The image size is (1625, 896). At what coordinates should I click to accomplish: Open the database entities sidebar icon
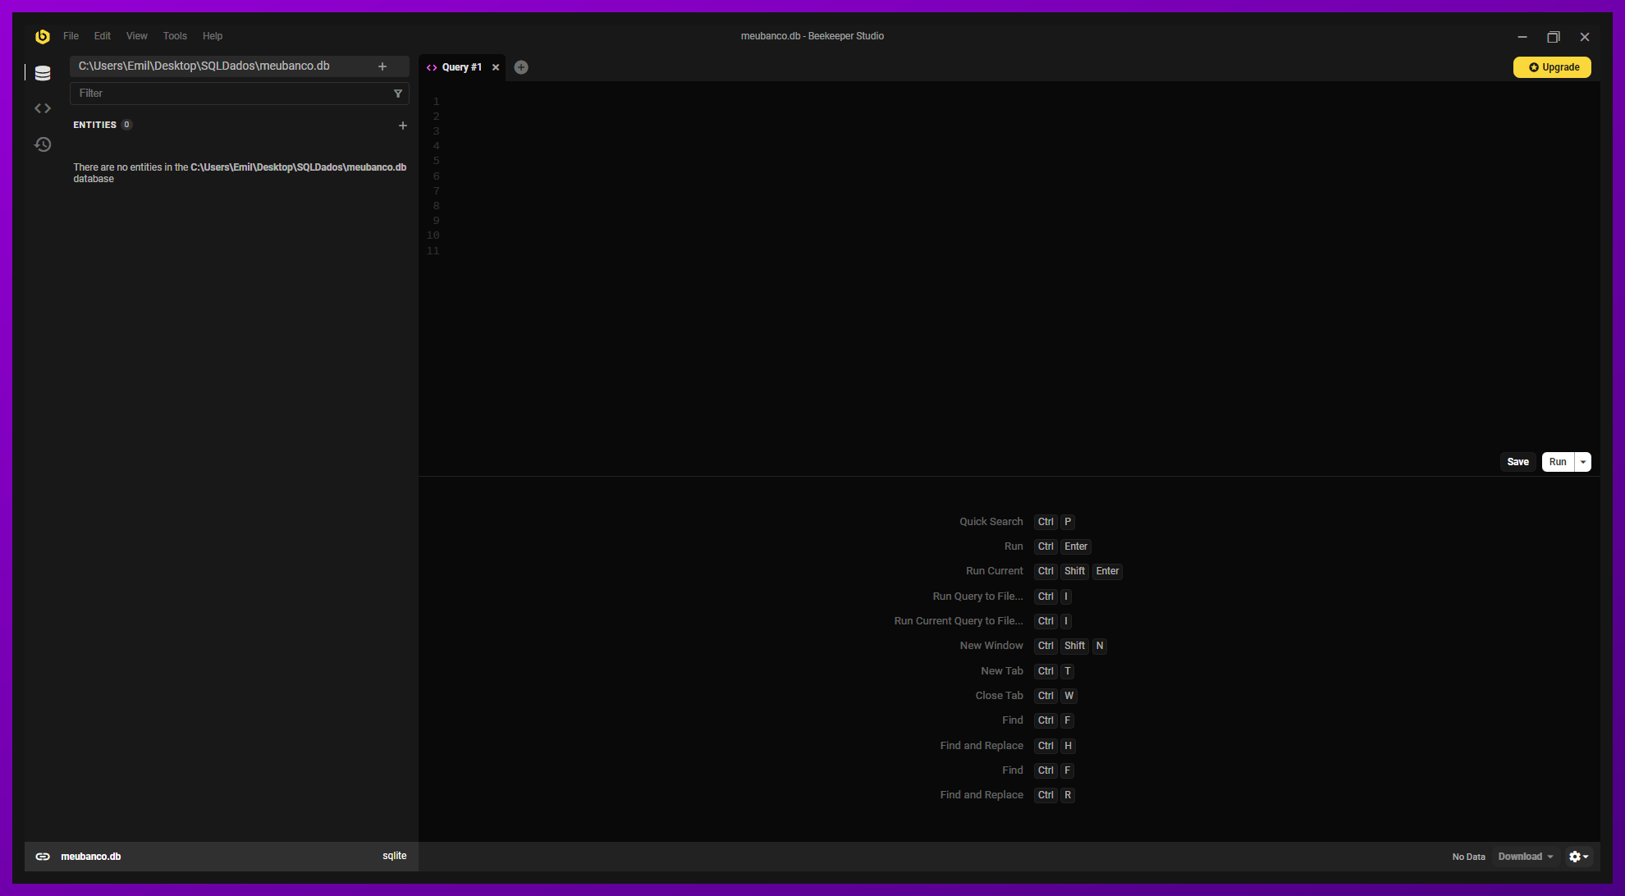click(43, 73)
